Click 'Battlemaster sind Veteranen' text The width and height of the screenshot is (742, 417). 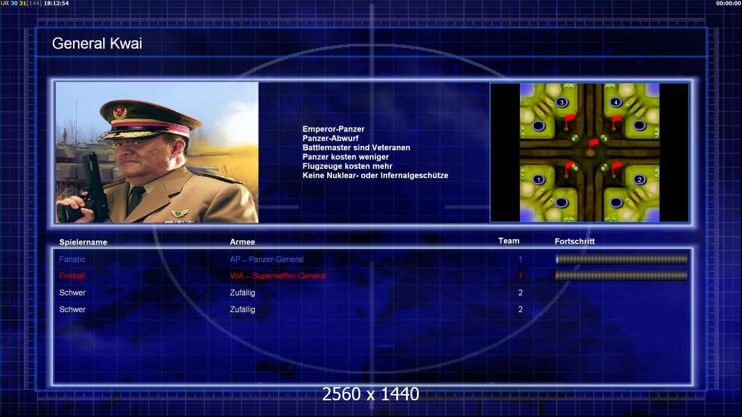(x=356, y=147)
